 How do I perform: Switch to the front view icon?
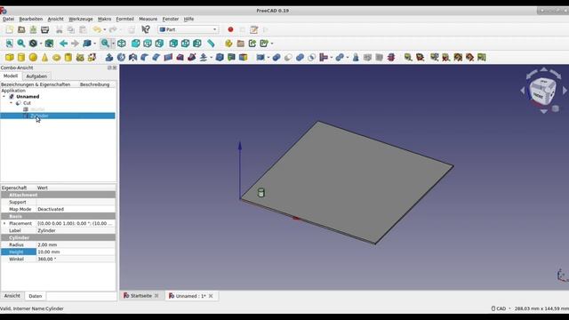pos(135,44)
